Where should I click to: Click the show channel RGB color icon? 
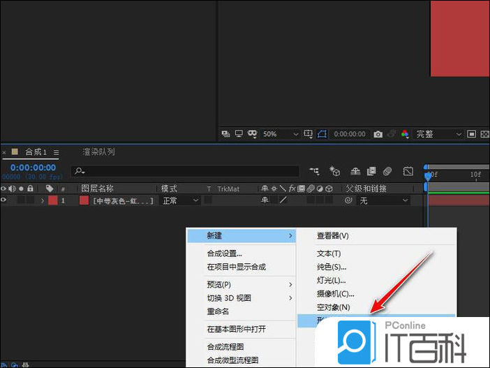(405, 134)
